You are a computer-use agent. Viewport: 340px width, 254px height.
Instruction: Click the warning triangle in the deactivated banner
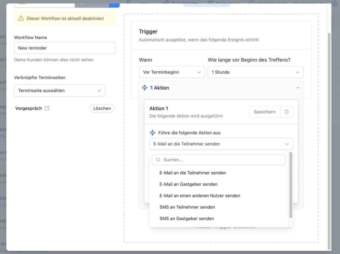[20, 19]
